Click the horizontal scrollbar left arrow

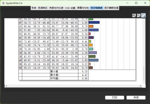coord(6,86)
